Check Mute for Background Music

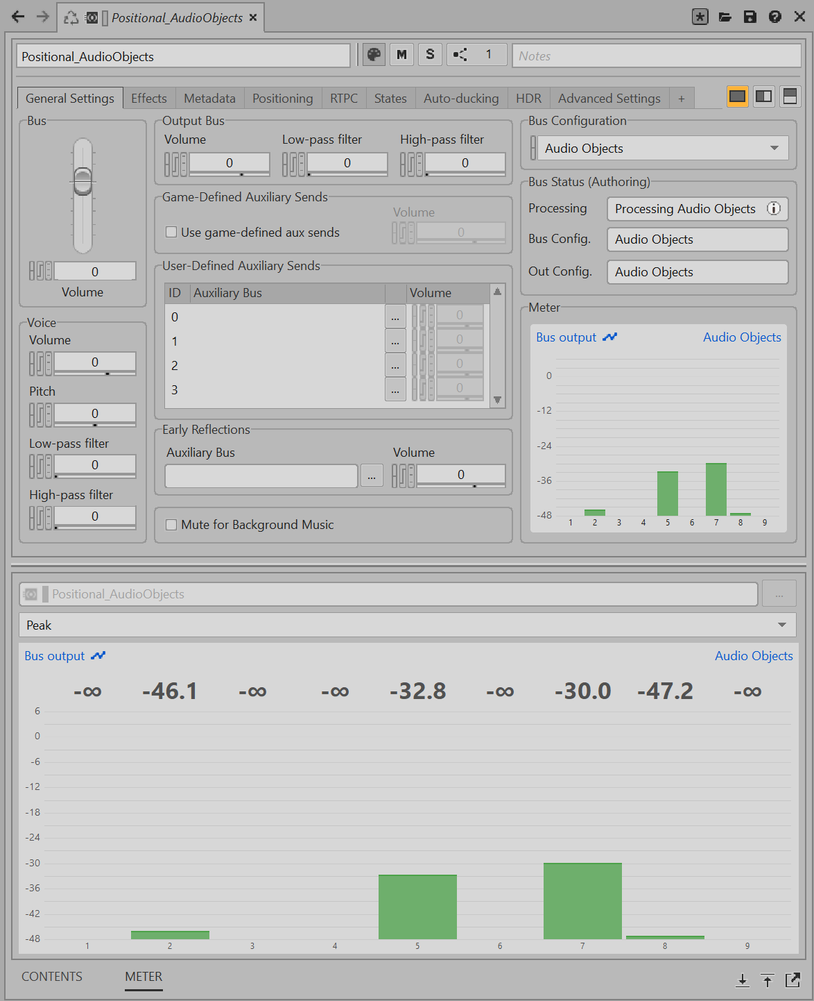(x=171, y=525)
